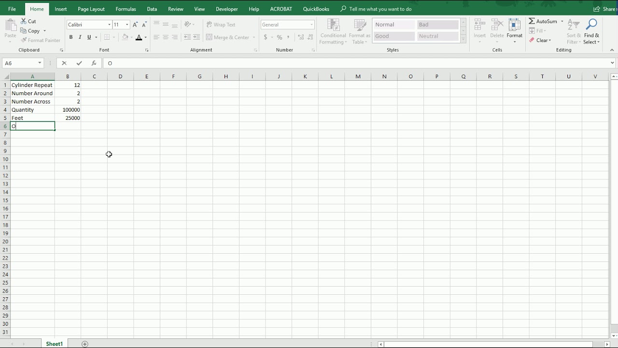618x348 pixels.
Task: Apply Percent Style to the cell
Action: coord(280,37)
